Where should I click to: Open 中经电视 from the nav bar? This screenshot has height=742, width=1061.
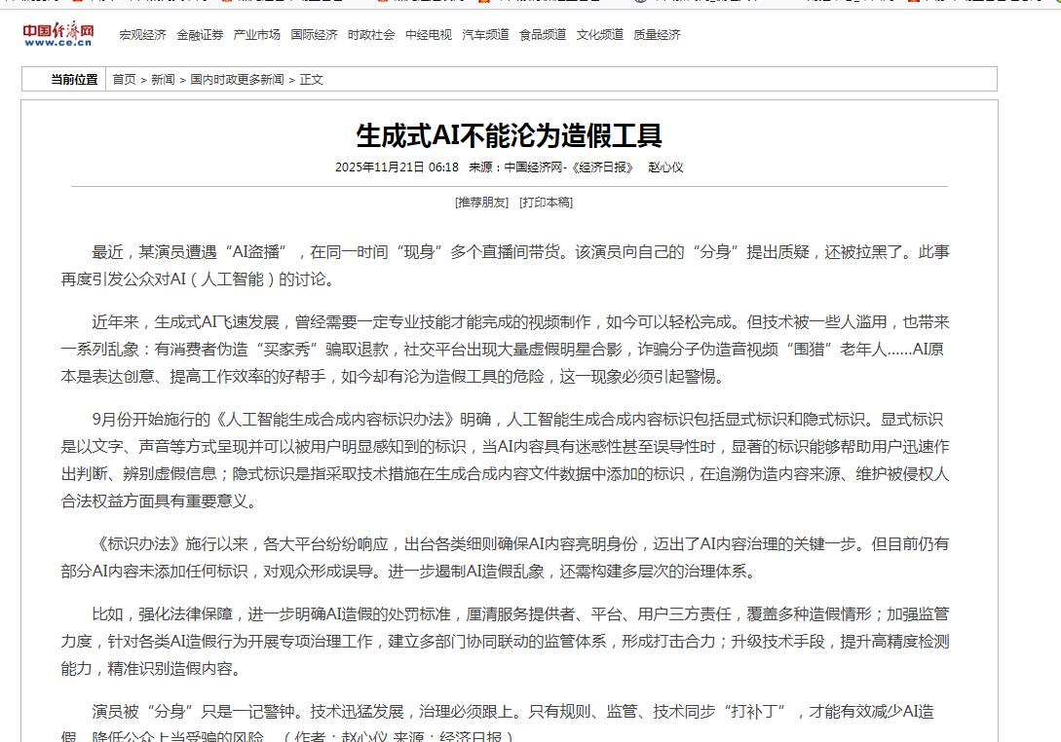[x=429, y=35]
